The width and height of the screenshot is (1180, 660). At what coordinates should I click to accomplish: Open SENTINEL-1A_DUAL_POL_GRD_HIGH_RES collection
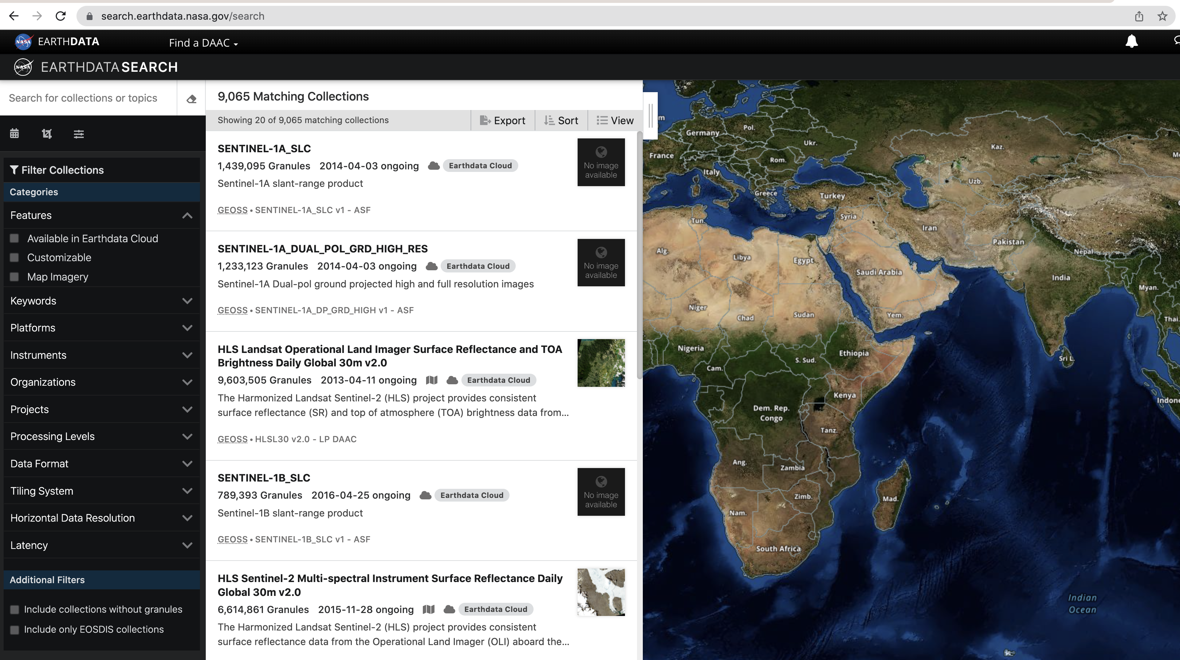coord(322,249)
